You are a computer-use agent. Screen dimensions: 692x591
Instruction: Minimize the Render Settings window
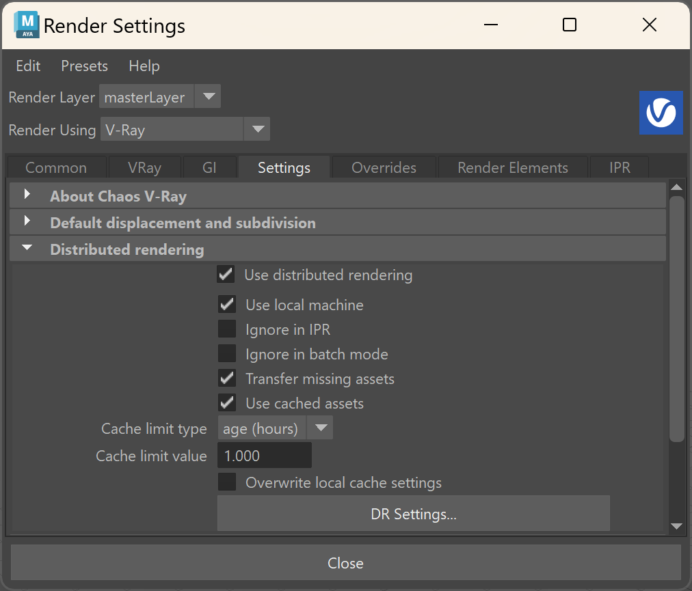pos(491,25)
